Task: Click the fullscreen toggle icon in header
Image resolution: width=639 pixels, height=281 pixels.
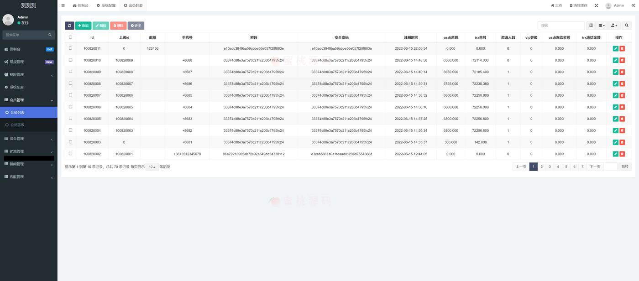Action: pos(596,5)
